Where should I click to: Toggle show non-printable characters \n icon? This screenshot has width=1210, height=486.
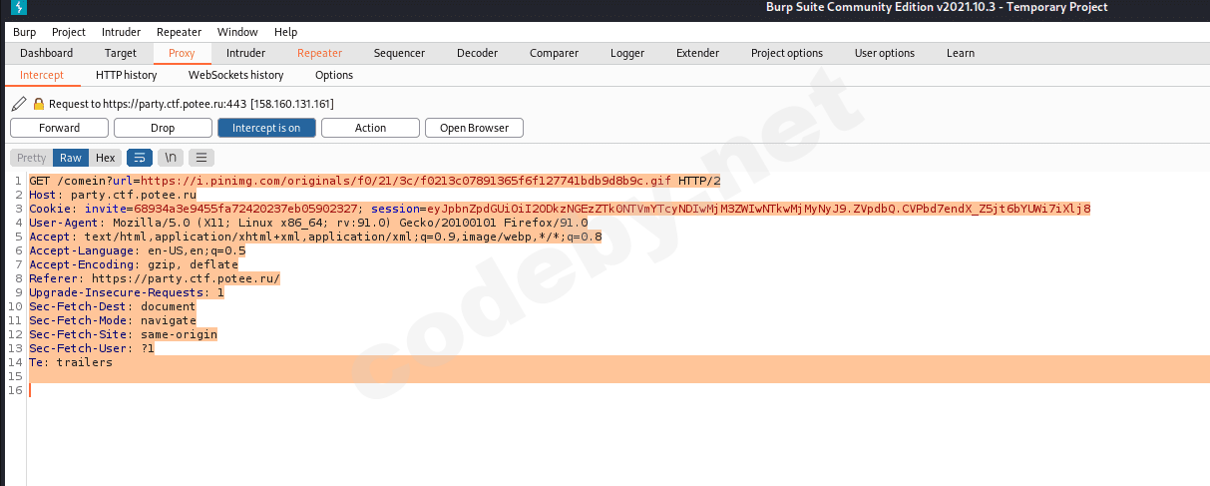(171, 158)
